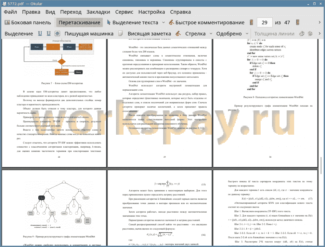Open the Закладки menu

point(98,12)
